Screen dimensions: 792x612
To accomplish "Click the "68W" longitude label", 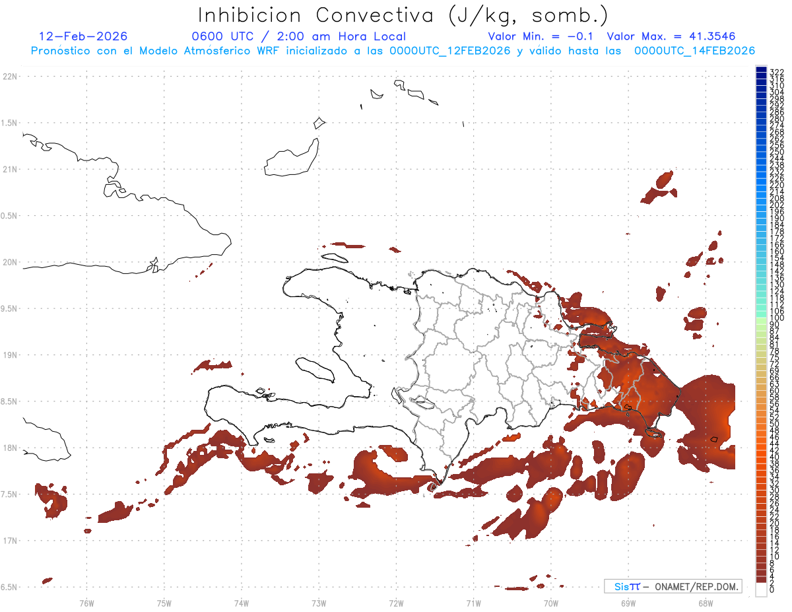I will pos(706,603).
